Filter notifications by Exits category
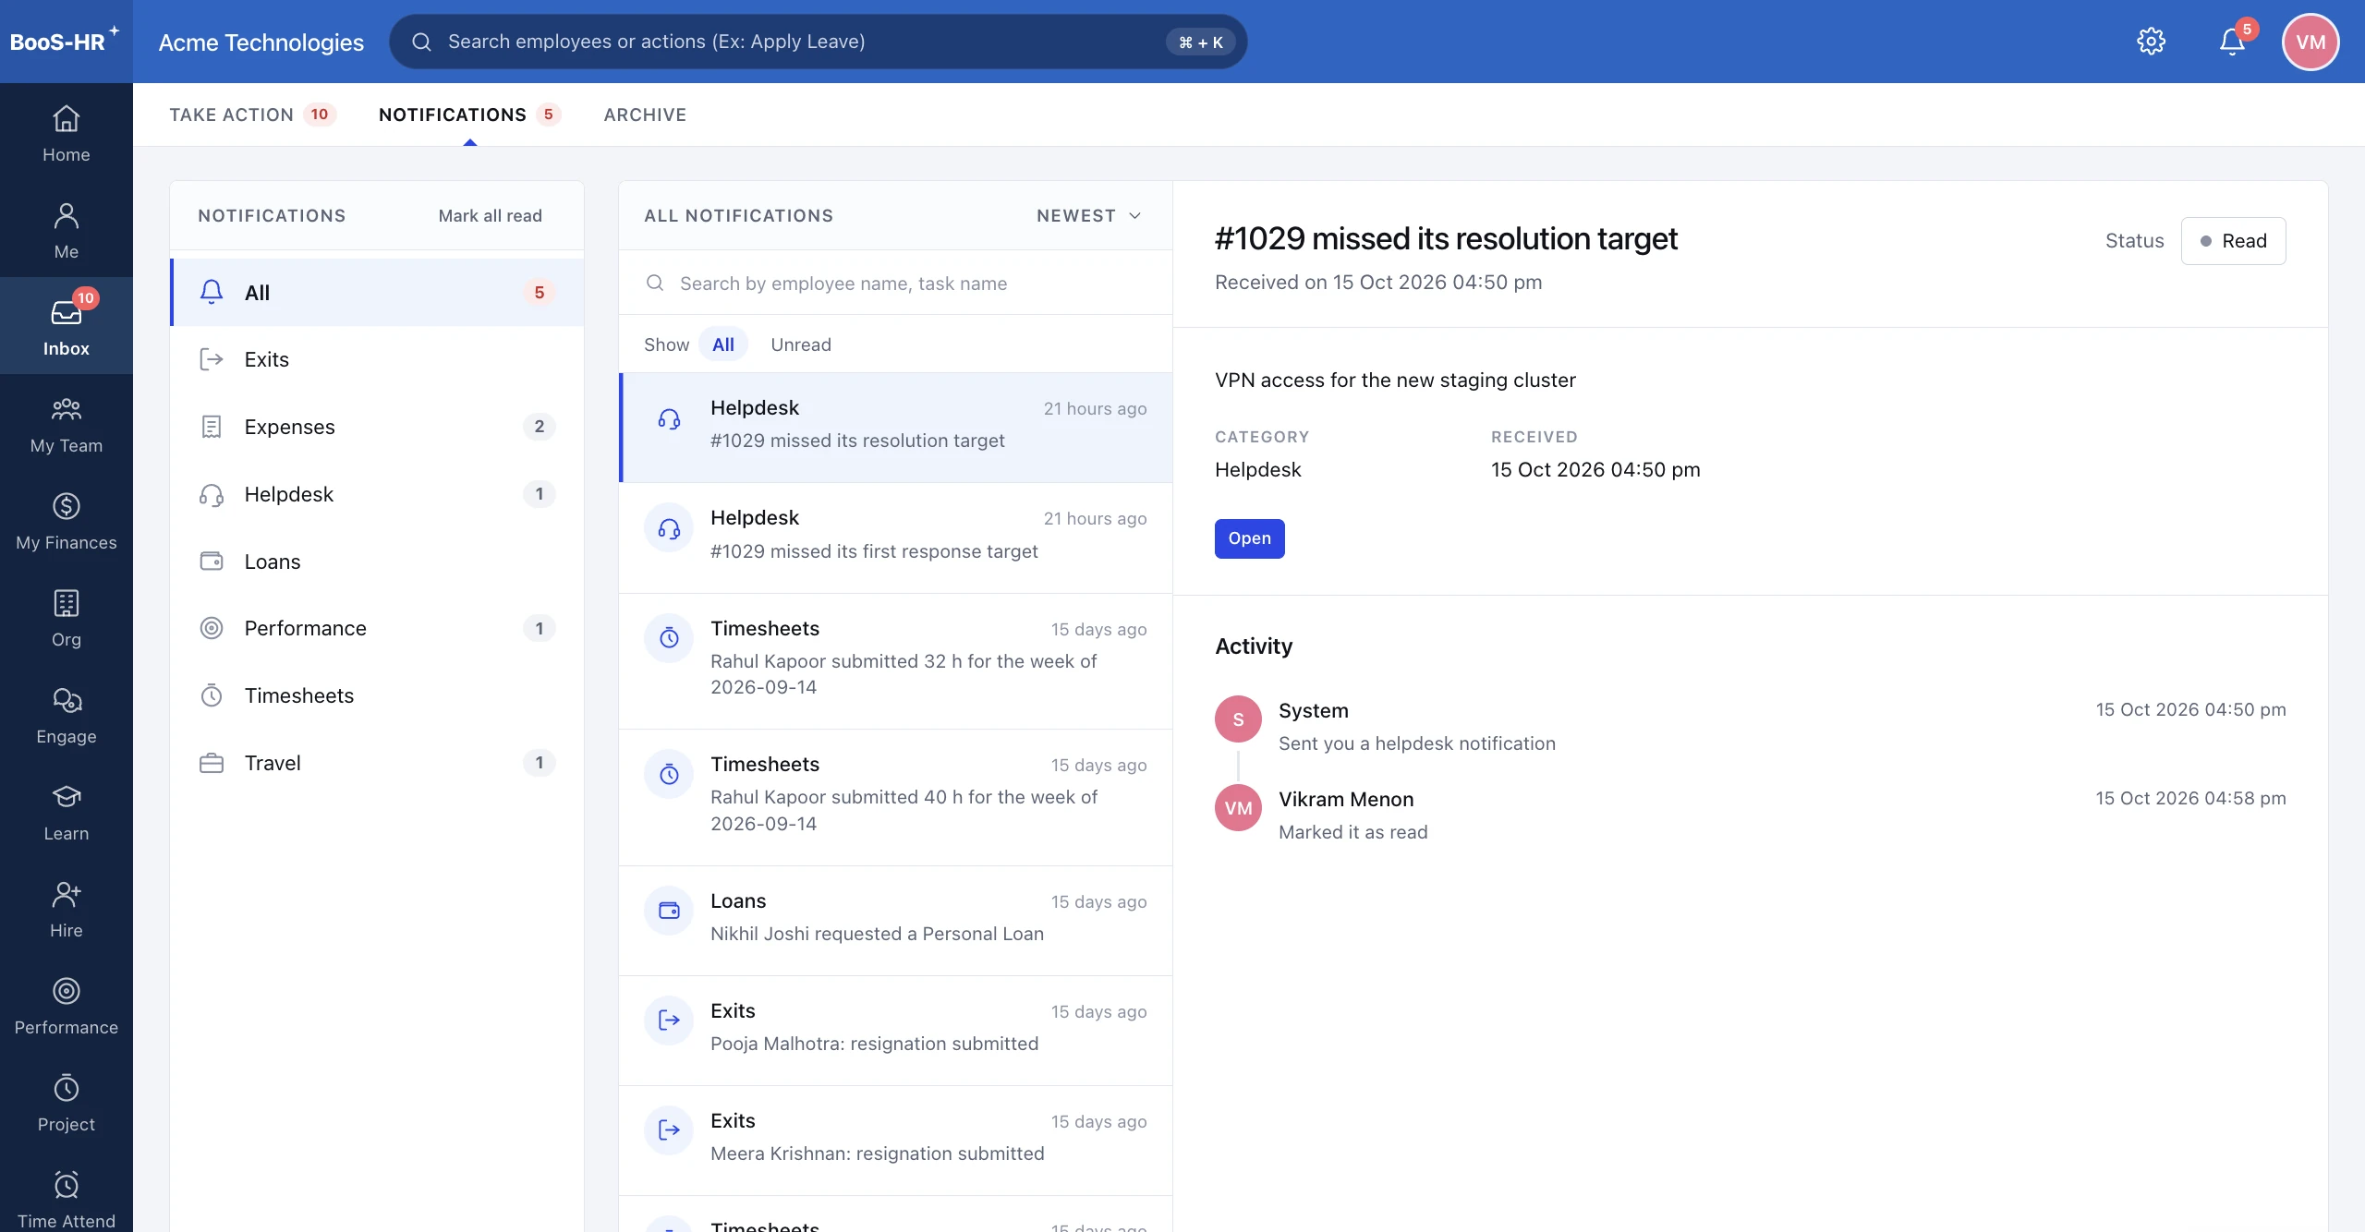The image size is (2365, 1232). (377, 359)
